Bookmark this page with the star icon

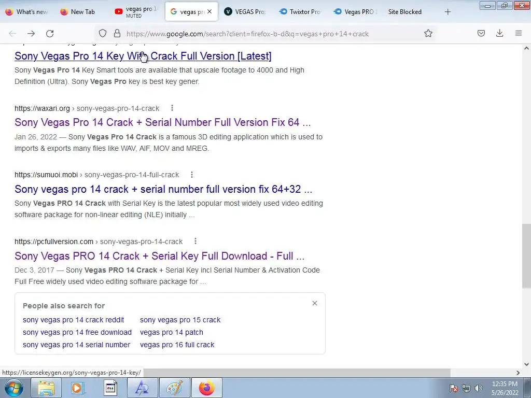[x=428, y=34]
